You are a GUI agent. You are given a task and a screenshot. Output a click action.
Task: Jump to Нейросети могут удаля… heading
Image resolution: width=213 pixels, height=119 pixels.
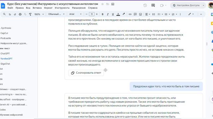14,43
